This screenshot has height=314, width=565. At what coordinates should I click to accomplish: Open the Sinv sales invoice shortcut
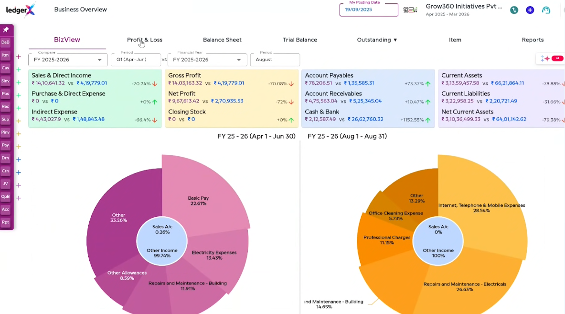[6, 81]
